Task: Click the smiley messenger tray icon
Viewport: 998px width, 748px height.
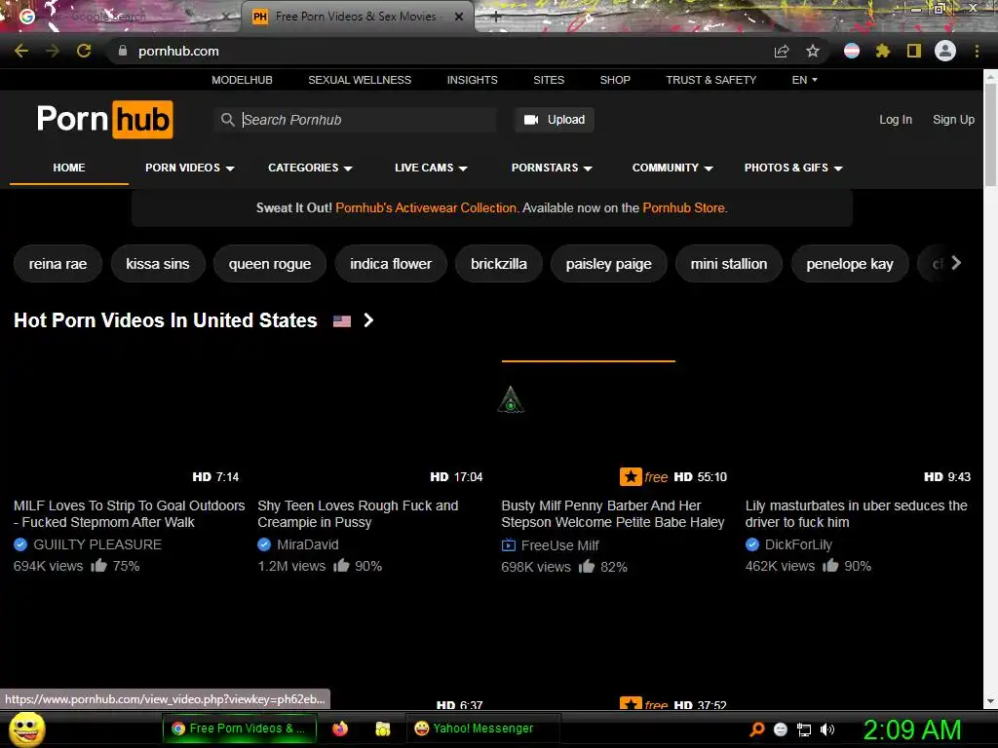Action: [781, 729]
